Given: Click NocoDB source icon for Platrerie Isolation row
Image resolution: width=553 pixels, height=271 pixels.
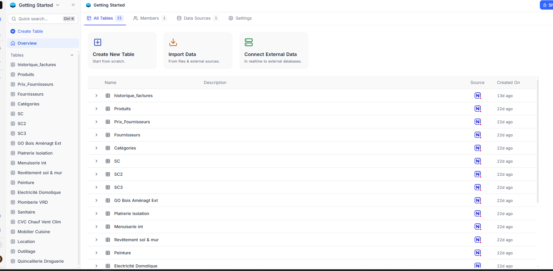Looking at the screenshot, I should point(478,214).
